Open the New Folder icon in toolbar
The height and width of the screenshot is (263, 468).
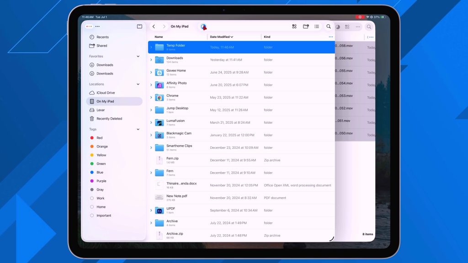pos(305,26)
